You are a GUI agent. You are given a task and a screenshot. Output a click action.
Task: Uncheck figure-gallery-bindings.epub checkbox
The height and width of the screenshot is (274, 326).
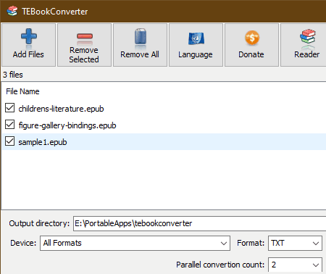(9, 125)
